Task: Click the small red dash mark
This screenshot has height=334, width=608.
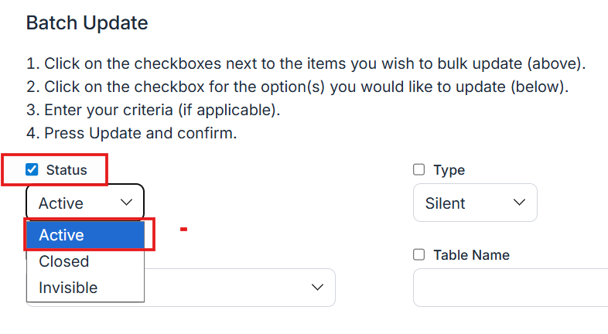Action: point(184,229)
